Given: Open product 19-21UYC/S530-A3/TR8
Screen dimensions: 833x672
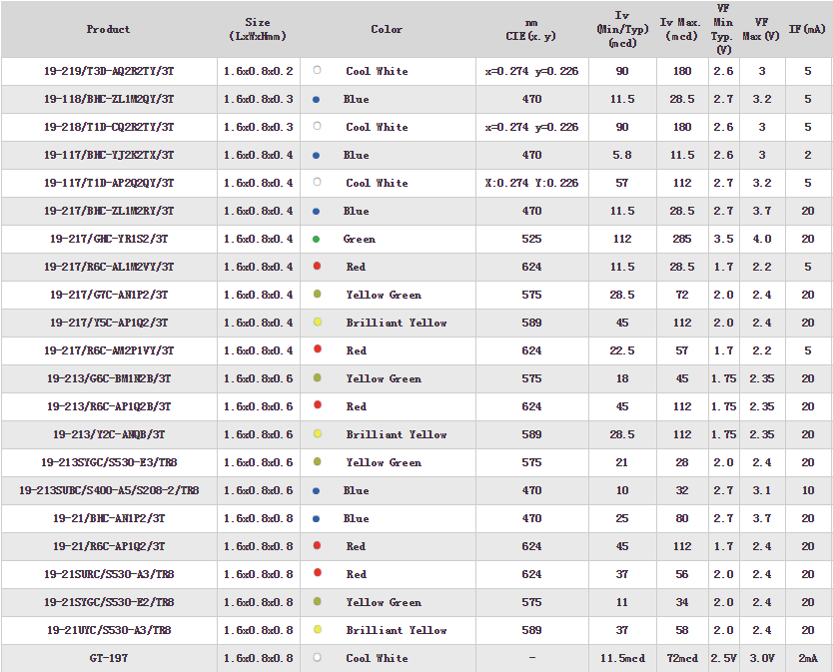Looking at the screenshot, I should [x=109, y=630].
